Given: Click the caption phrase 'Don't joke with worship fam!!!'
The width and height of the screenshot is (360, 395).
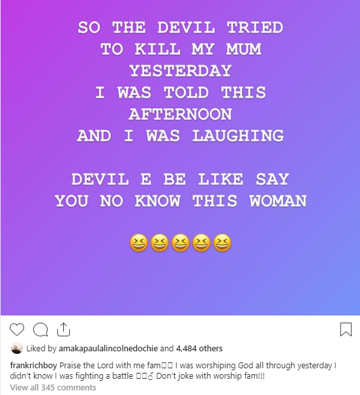Looking at the screenshot, I should pyautogui.click(x=211, y=376).
